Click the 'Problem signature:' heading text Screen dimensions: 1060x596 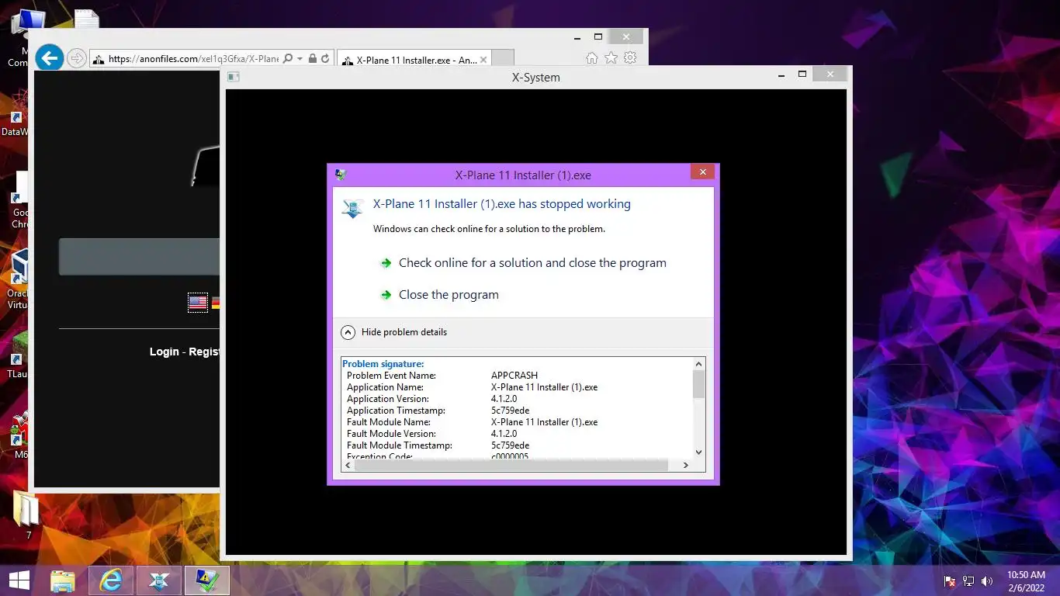coord(383,364)
